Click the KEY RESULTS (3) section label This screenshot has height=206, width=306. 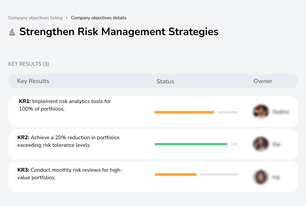pos(29,64)
